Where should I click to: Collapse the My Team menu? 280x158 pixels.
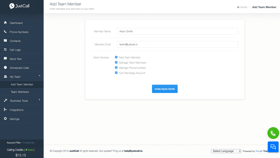coord(16,77)
